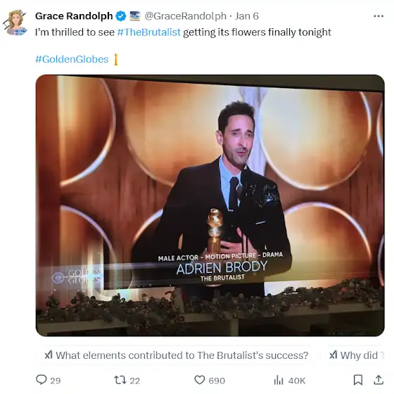394x394 pixels.
Task: Open the Adrien Brody TV photo
Action: point(210,205)
